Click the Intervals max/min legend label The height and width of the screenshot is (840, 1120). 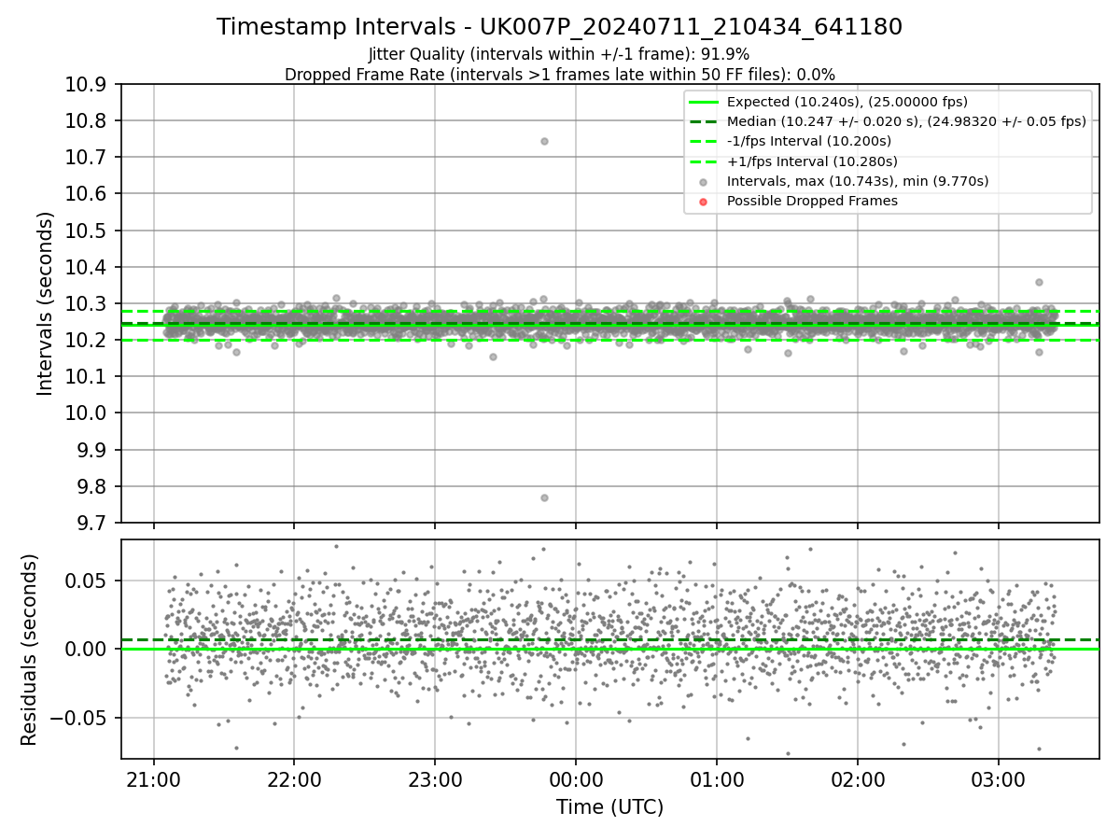[858, 181]
